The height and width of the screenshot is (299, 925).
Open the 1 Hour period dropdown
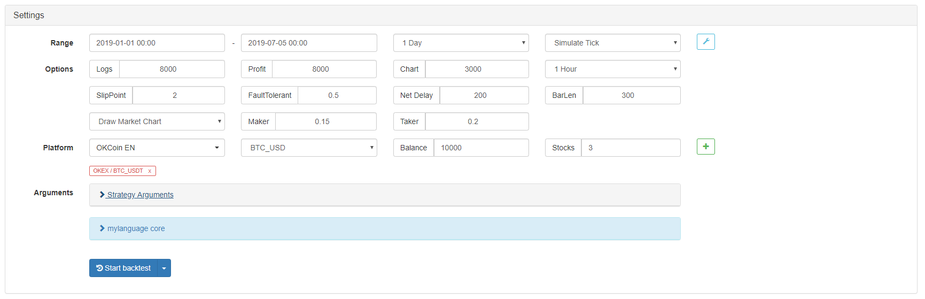(x=612, y=69)
